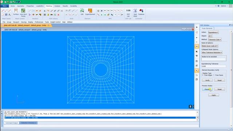Switch to the Analysis ribbon tab
The width and height of the screenshot is (233, 131).
(57, 6)
